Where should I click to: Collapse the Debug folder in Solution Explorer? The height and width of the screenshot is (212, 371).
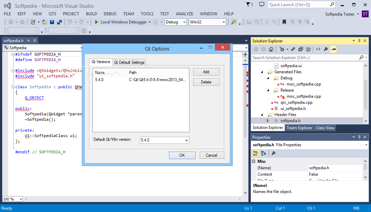coord(268,78)
